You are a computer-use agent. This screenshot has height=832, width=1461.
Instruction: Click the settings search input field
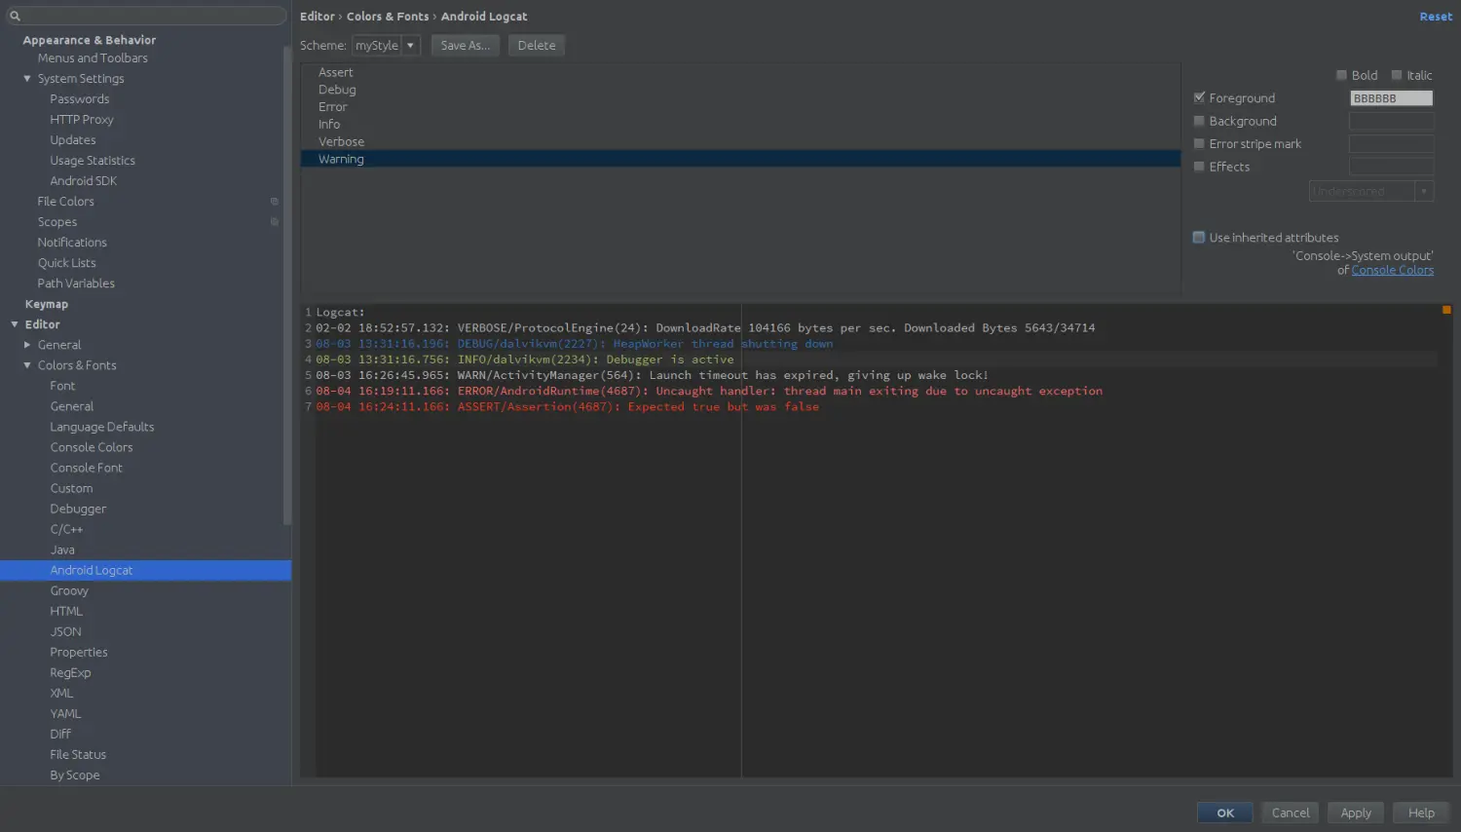146,16
